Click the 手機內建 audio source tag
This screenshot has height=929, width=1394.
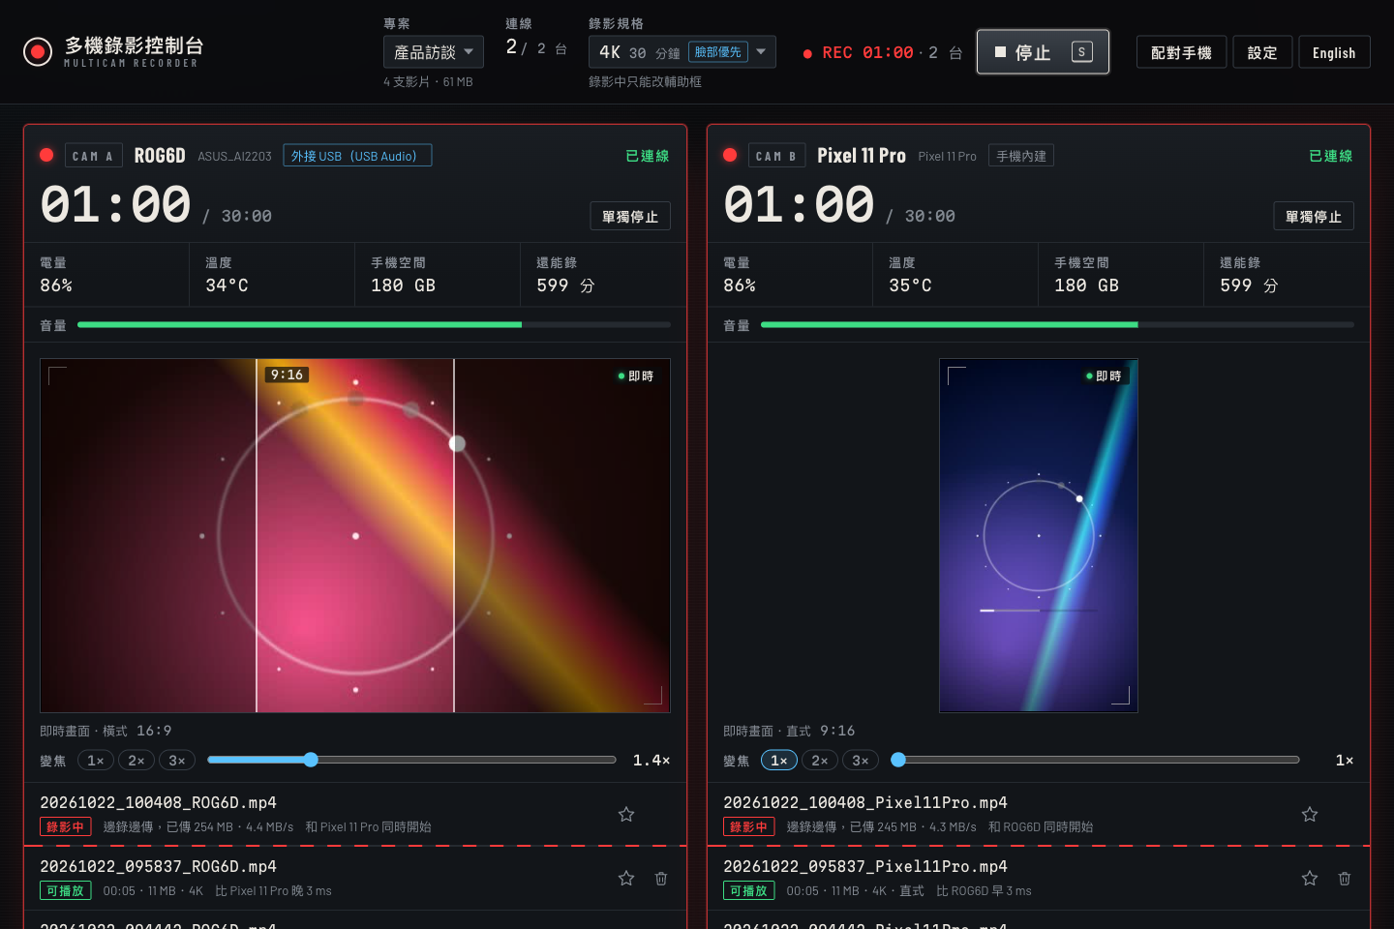(1021, 156)
